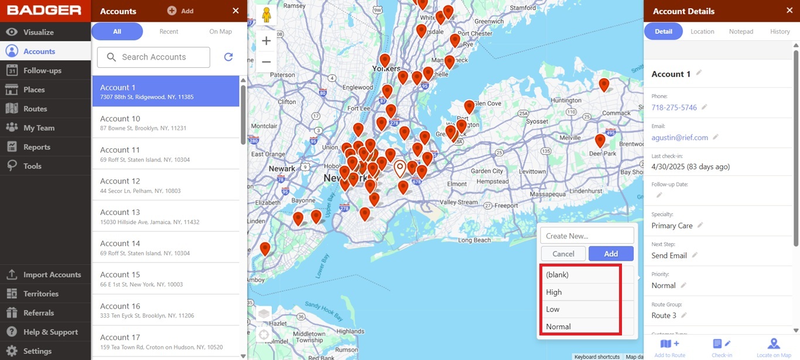Edit the email pencil icon
The height and width of the screenshot is (360, 800).
pyautogui.click(x=716, y=137)
